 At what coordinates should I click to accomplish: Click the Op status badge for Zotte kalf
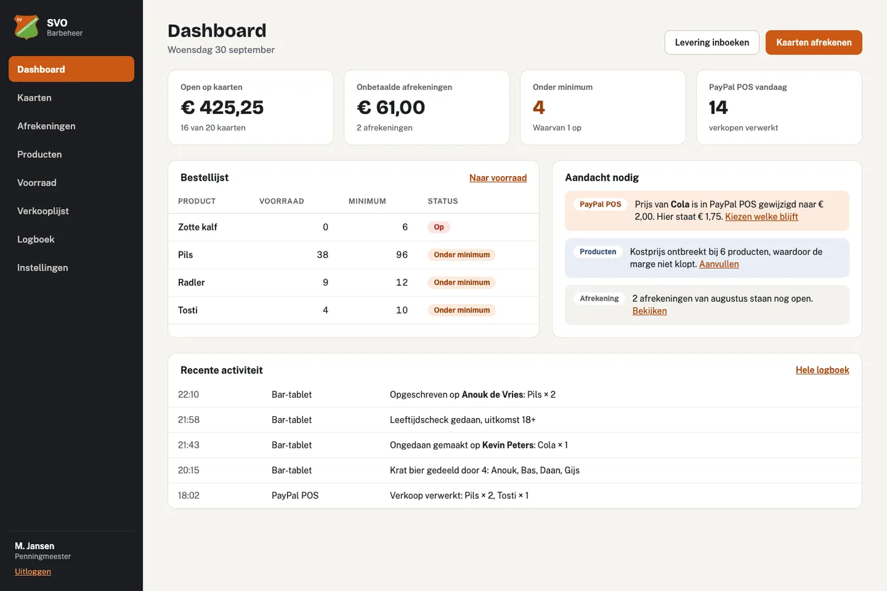[x=439, y=227]
